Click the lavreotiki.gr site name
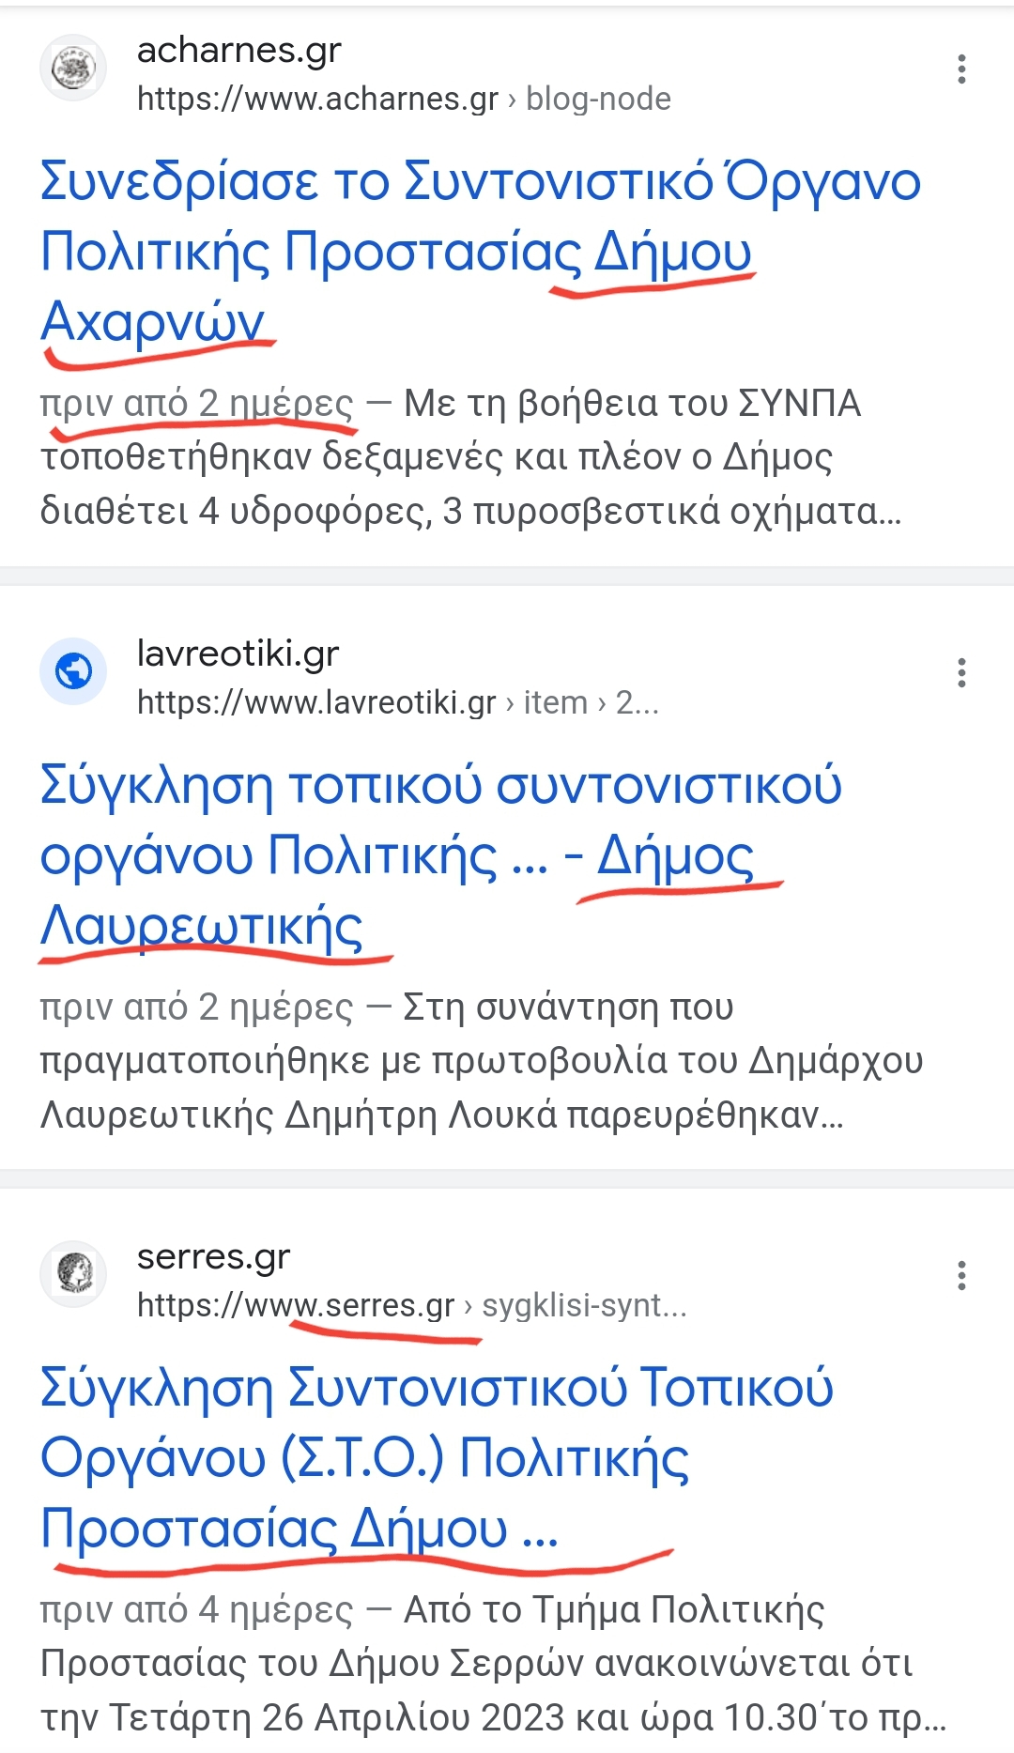Screen dimensions: 1014x1753 238,654
